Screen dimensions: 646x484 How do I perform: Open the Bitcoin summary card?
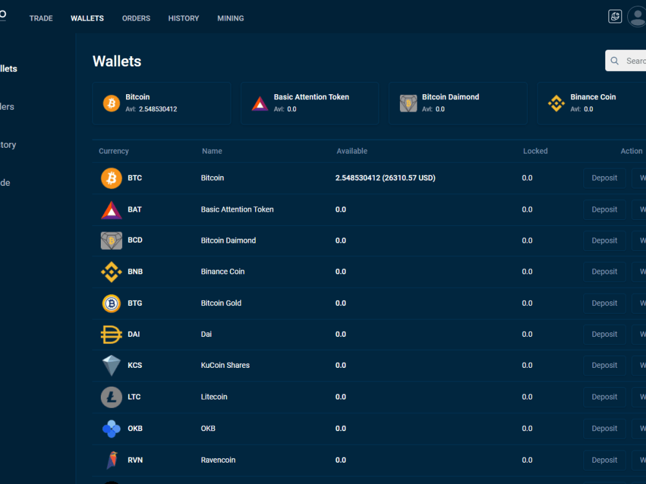coord(161,103)
